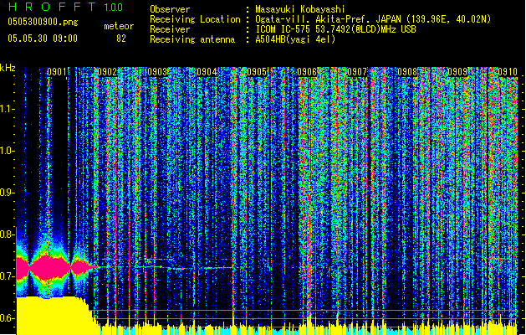Click the meteor count label

[119, 26]
